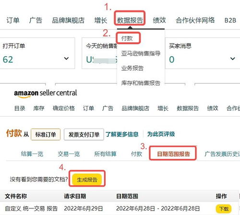Open 绩效 in the lower navigation bar
This screenshot has width=240, height=215.
pos(213,108)
